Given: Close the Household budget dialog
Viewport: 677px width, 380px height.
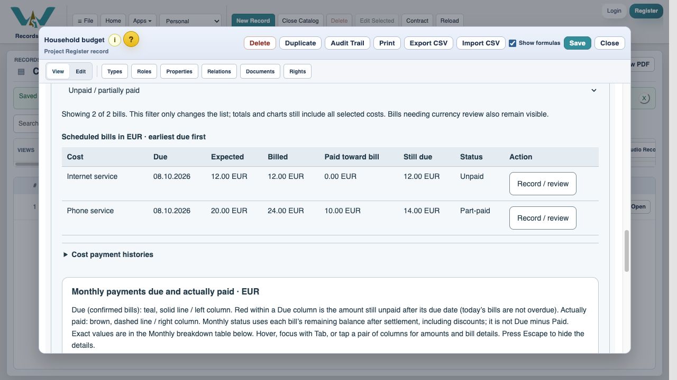Looking at the screenshot, I should 610,43.
